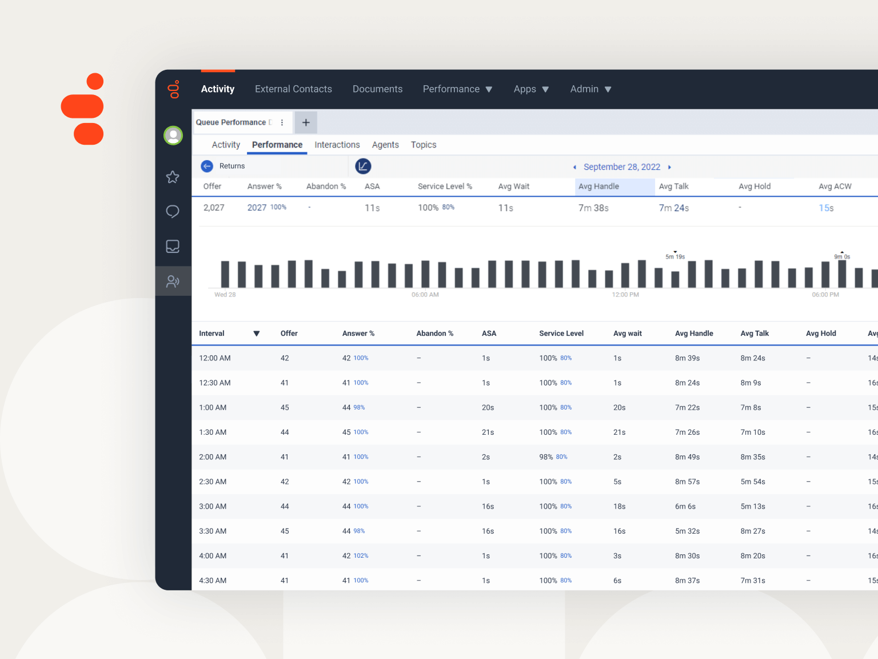Select the 4:30 AM interval row

click(534, 580)
